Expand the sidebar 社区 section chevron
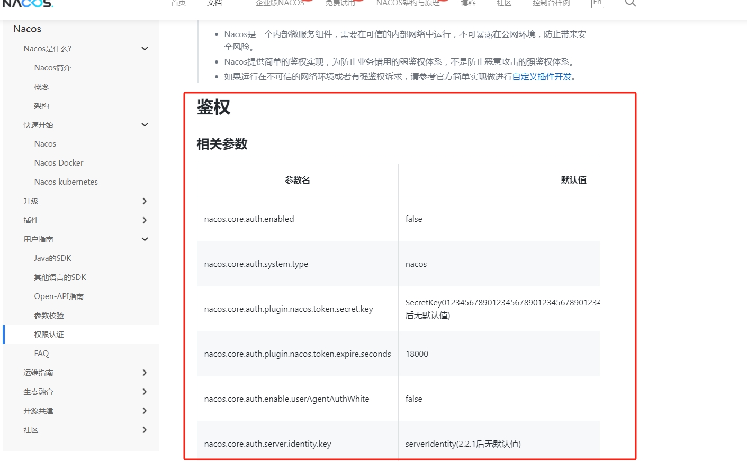 145,430
